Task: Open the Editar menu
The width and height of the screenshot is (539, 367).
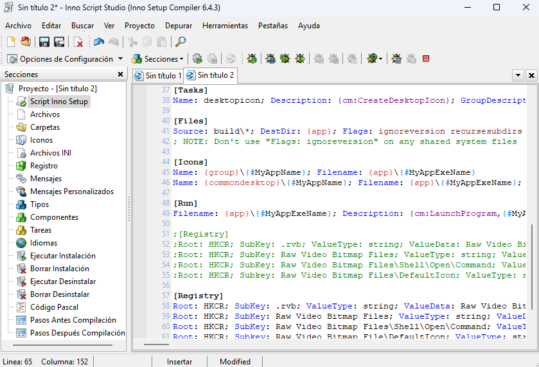Action: (x=51, y=26)
